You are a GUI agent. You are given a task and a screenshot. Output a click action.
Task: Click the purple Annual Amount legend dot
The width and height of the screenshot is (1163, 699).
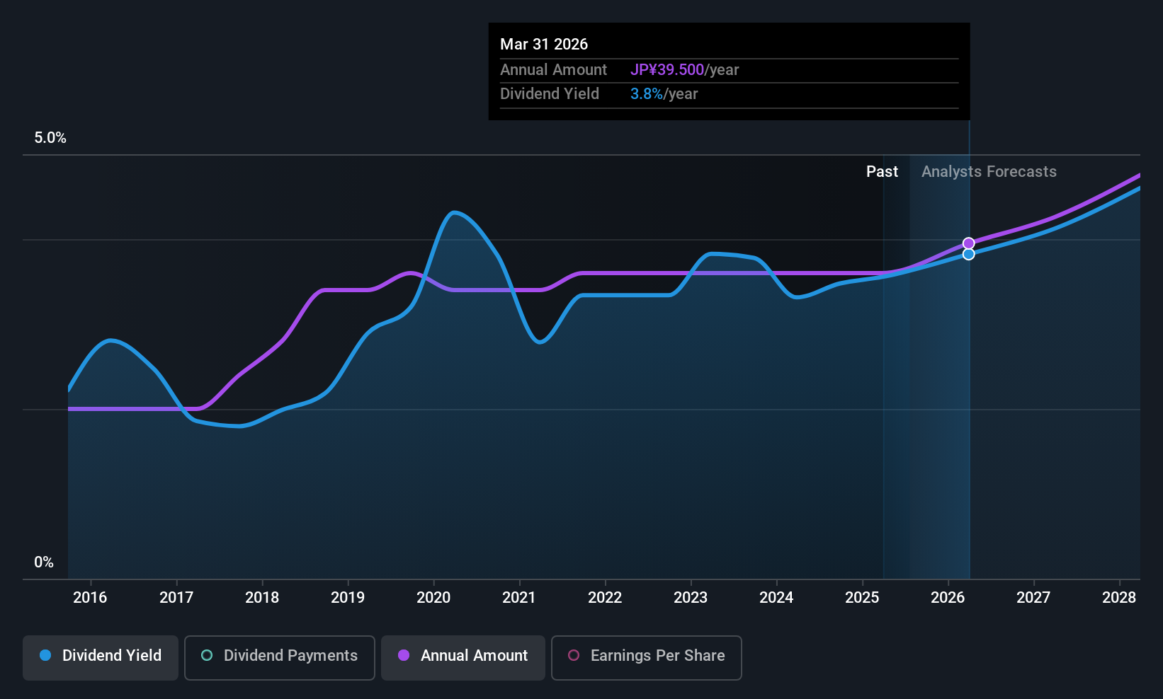tap(404, 655)
